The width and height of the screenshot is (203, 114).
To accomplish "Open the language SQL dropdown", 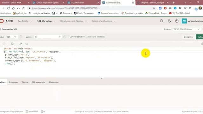I will [x=12, y=37].
